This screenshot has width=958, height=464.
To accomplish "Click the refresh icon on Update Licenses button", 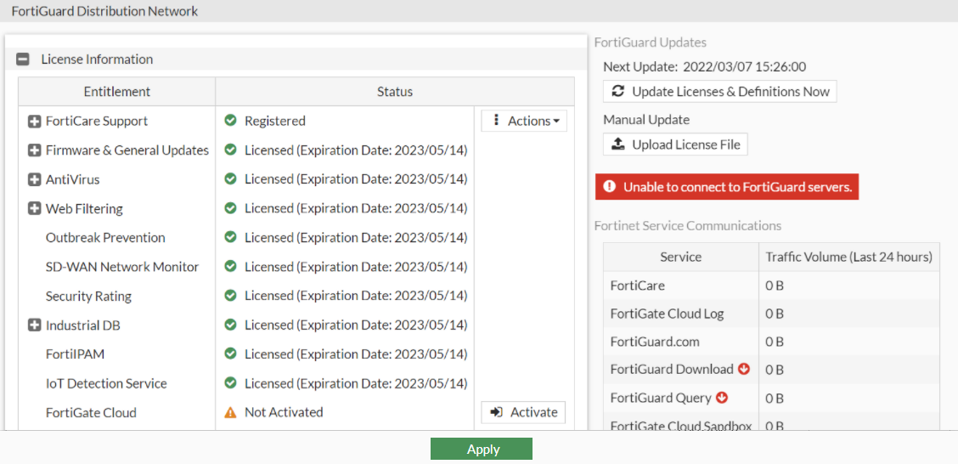I will (618, 92).
